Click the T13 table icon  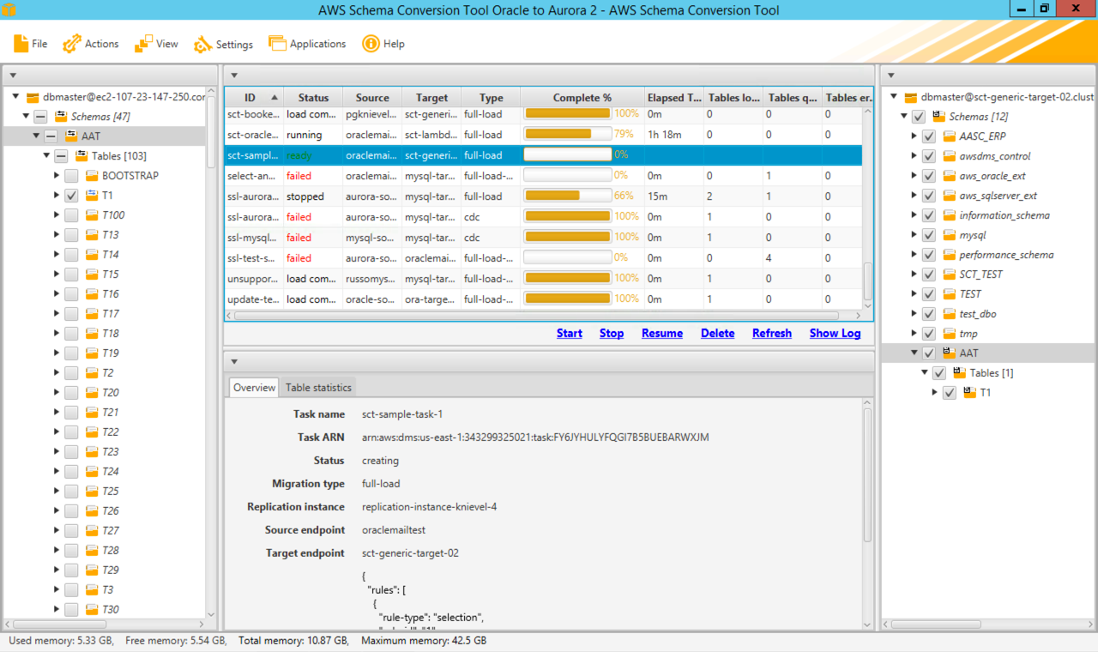(92, 235)
